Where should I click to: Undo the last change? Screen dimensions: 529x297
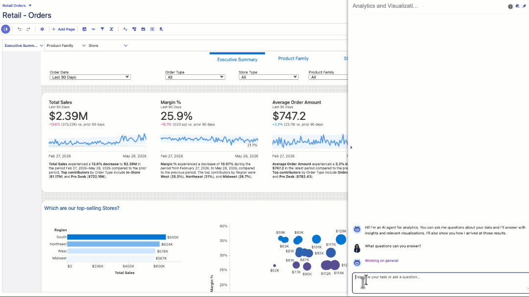[x=19, y=29]
